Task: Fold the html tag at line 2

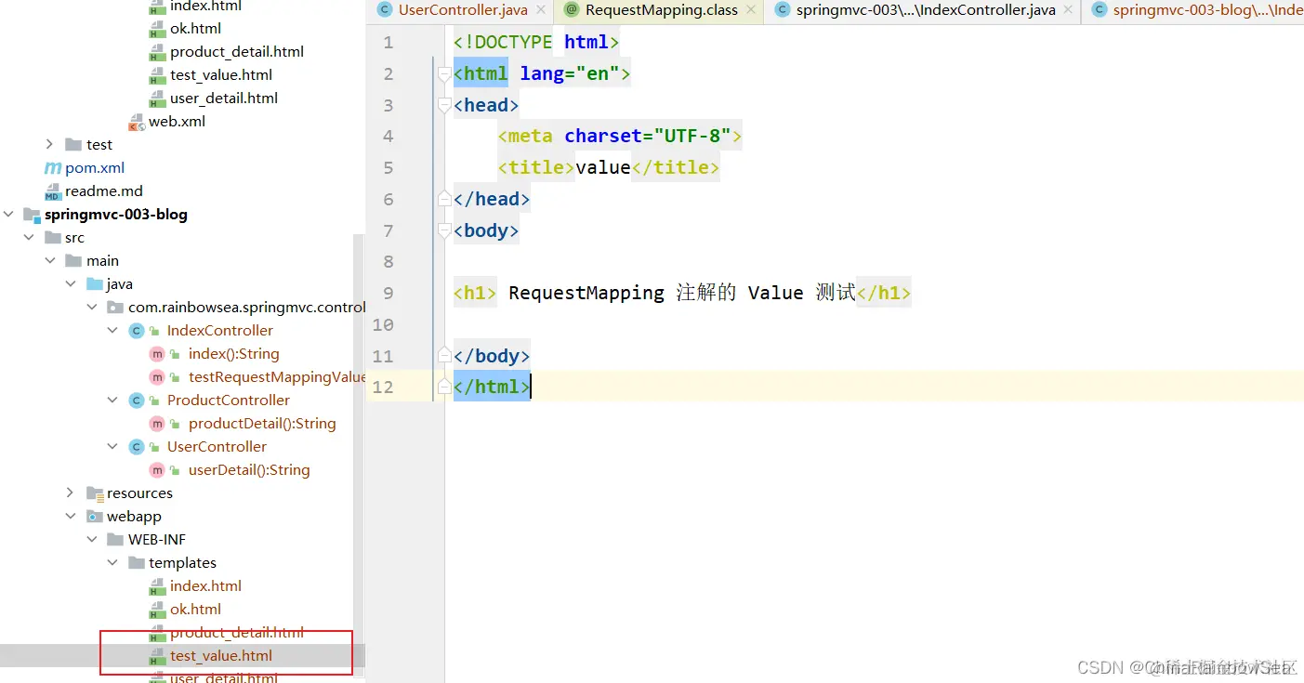Action: [444, 74]
